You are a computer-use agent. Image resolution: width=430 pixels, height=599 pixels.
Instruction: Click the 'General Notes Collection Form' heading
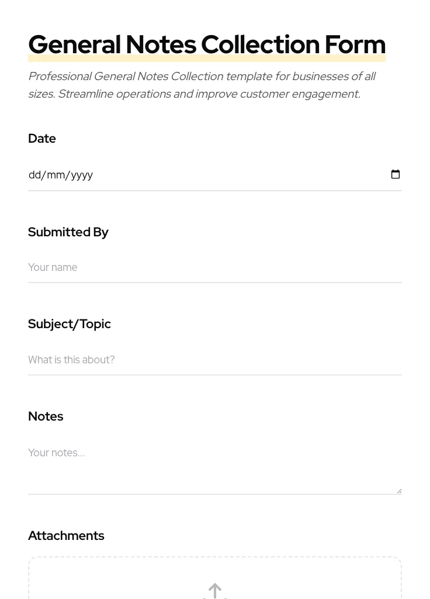point(207,45)
